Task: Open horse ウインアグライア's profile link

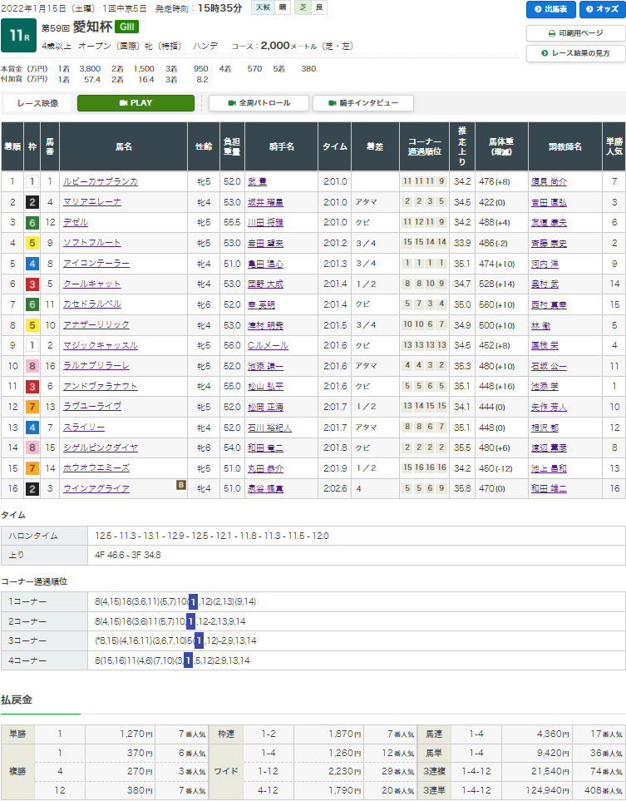Action: click(x=96, y=489)
